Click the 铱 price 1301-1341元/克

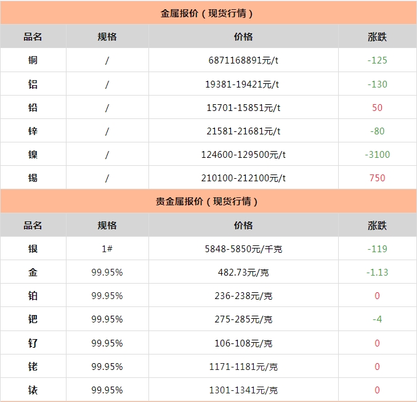tap(243, 390)
